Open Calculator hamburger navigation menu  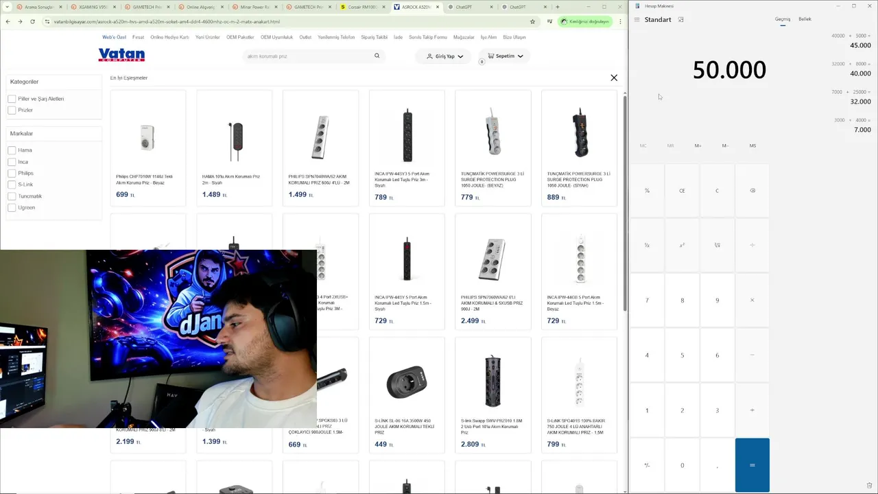click(637, 19)
